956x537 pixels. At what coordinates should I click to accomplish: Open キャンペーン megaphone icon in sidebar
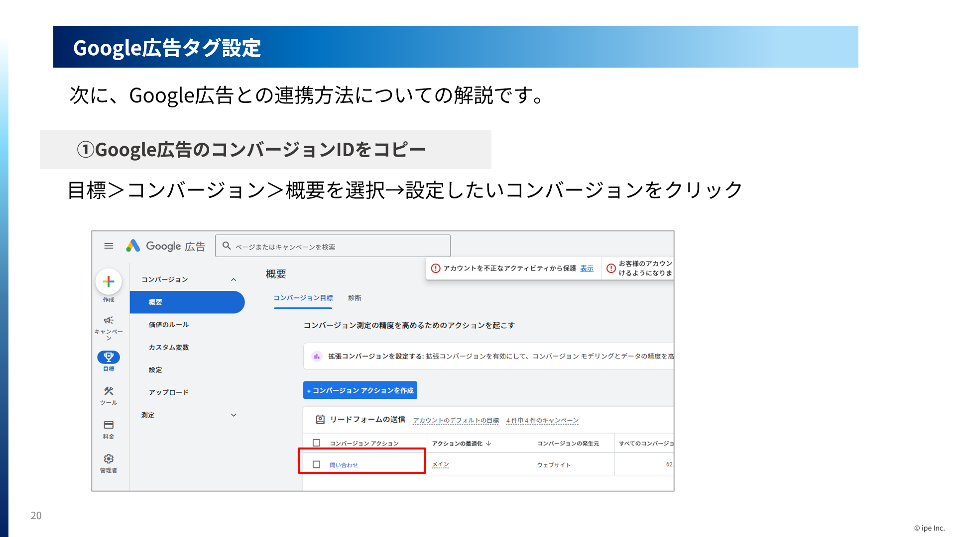click(x=109, y=321)
